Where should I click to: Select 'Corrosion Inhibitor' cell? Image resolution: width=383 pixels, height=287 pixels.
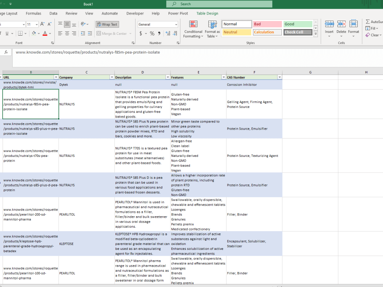click(x=254, y=85)
